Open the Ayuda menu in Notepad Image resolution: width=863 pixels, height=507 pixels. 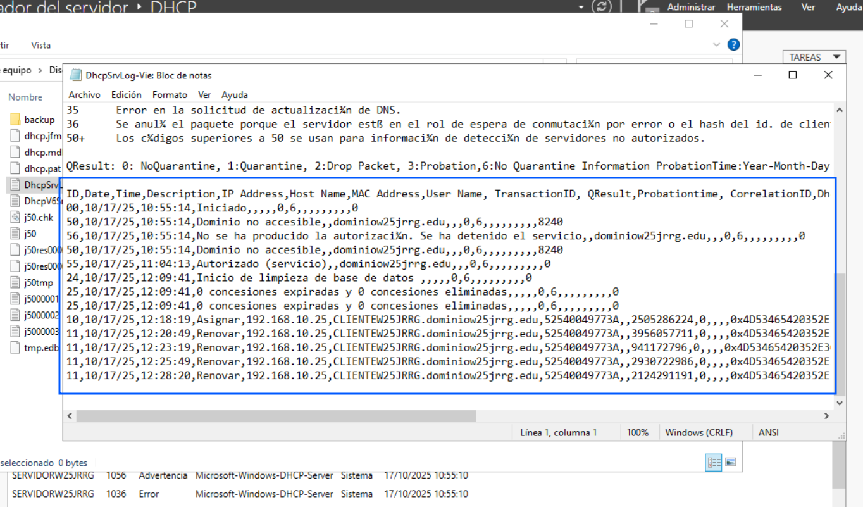click(x=235, y=95)
